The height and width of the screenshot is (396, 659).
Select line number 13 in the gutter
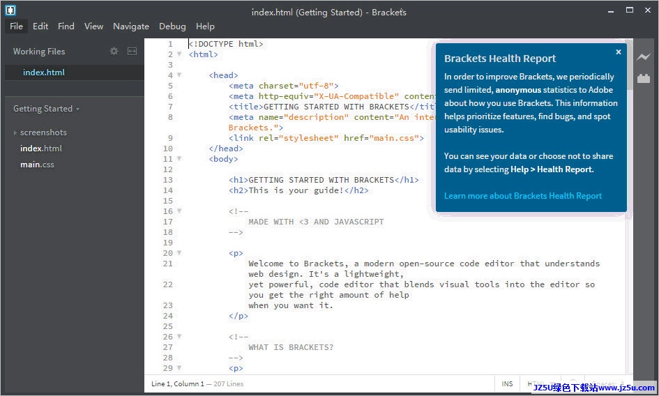pos(167,180)
